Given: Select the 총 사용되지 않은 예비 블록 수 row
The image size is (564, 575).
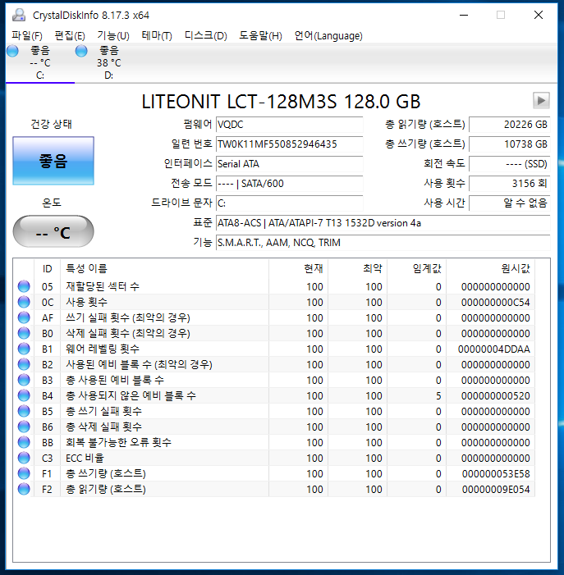Looking at the screenshot, I should coord(274,395).
